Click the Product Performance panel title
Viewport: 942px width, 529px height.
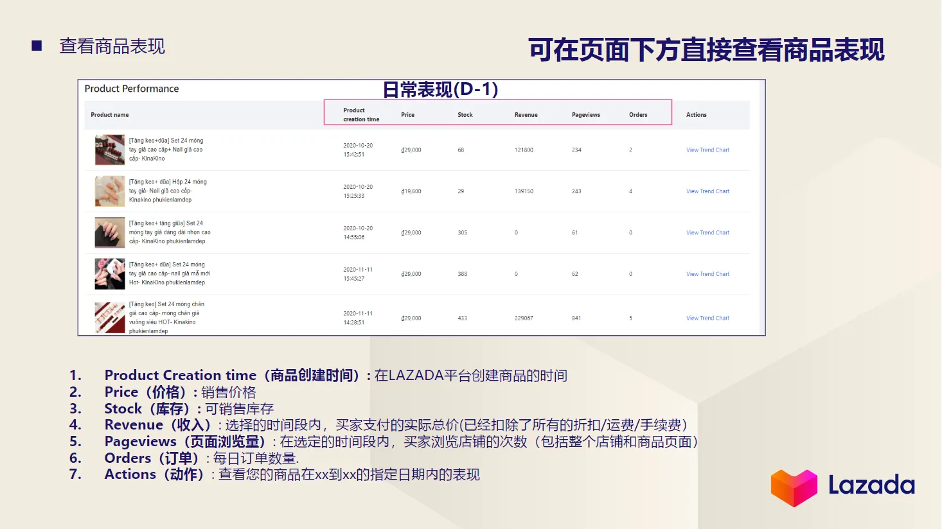132,89
